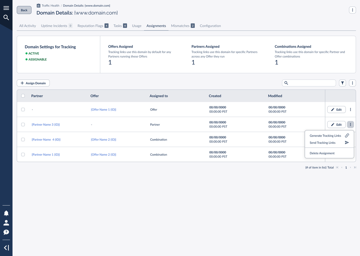Check the Offer Name 1 row checkbox

23,110
